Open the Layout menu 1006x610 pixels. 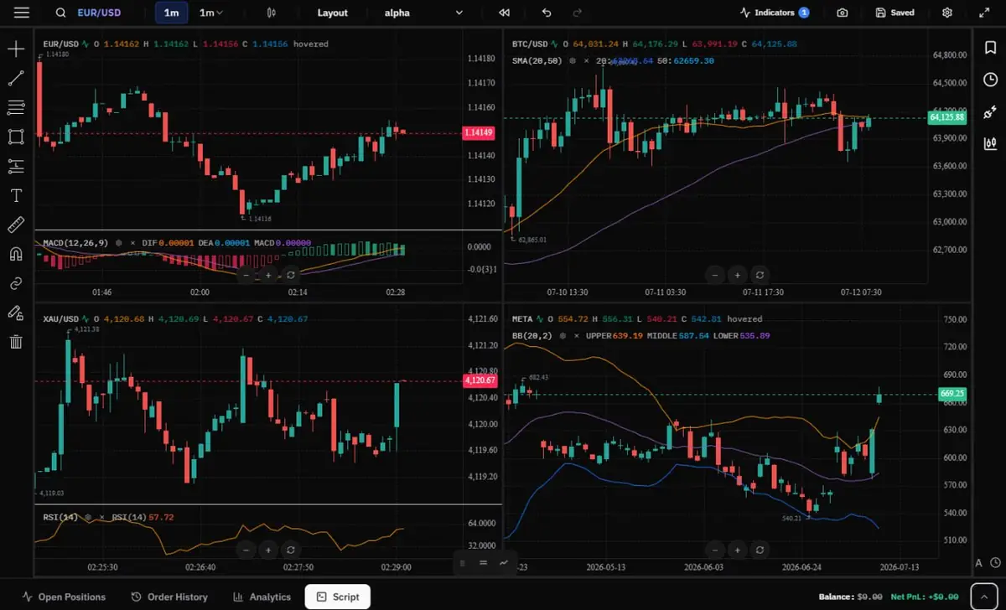(332, 13)
